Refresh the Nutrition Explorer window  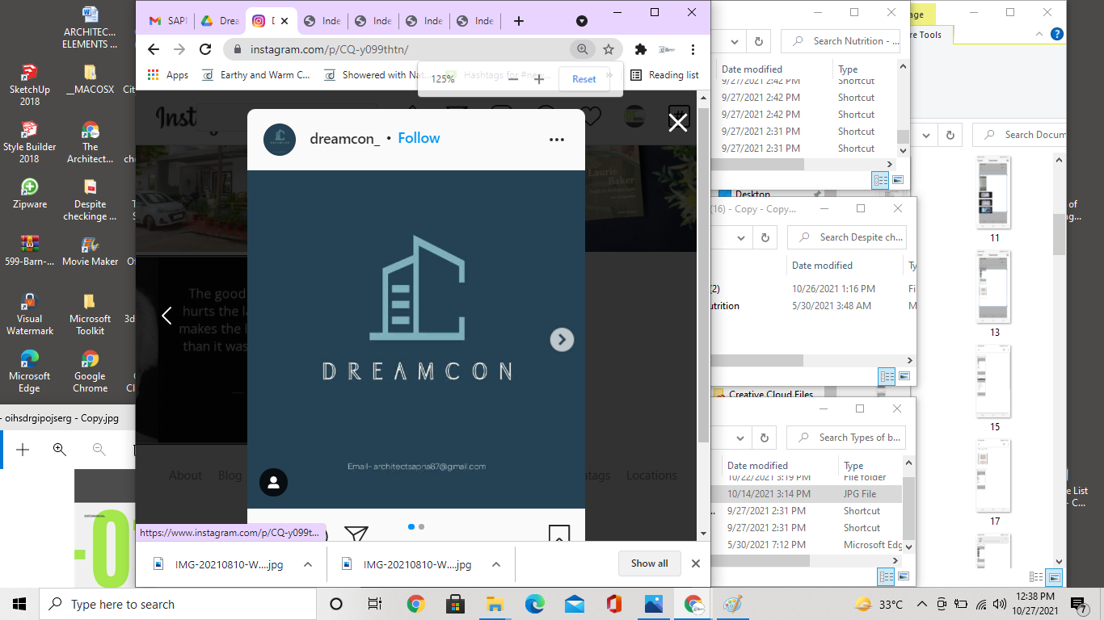pyautogui.click(x=758, y=41)
